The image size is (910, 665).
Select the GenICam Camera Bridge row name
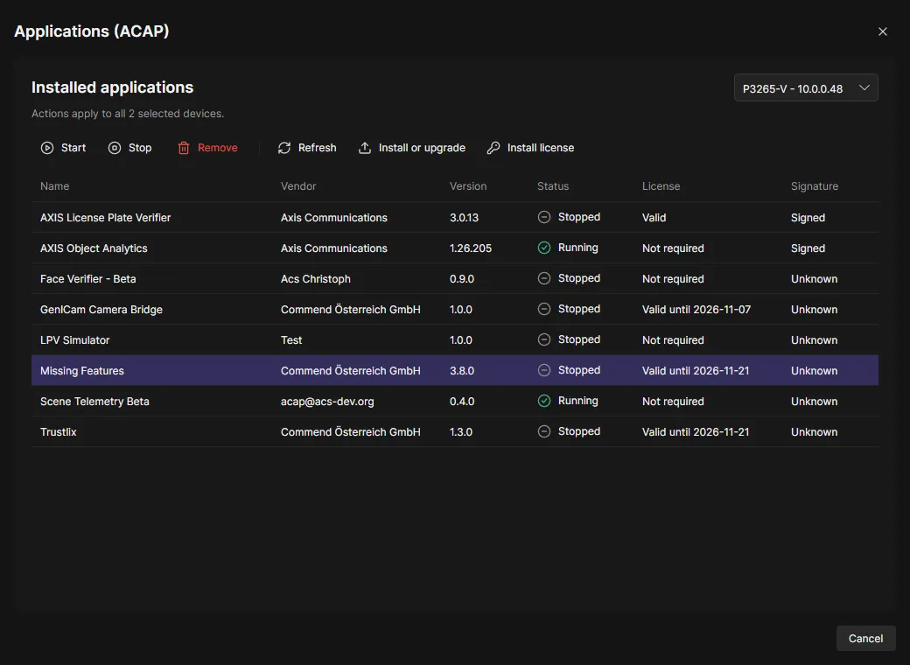click(x=101, y=310)
